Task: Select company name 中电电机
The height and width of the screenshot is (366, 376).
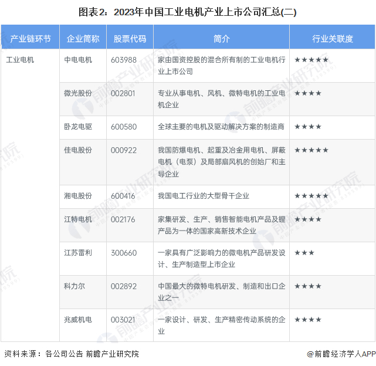Action: [78, 60]
